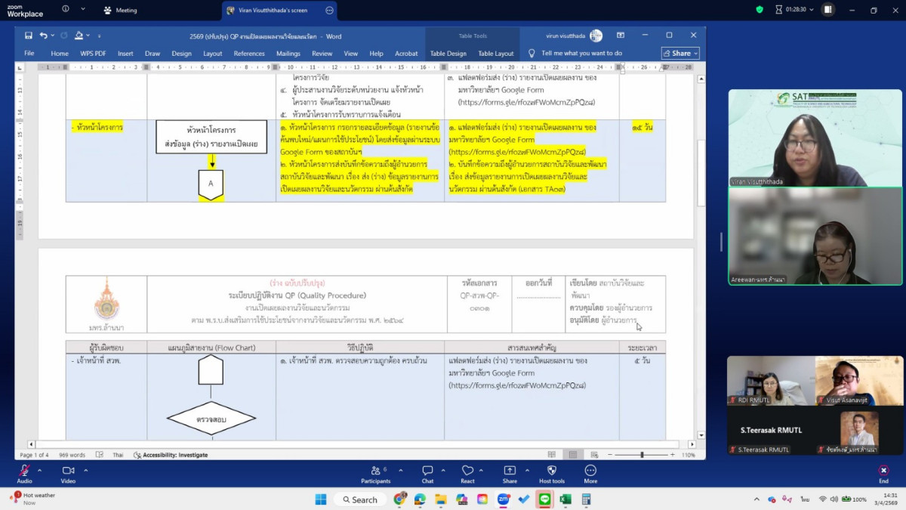Image resolution: width=906 pixels, height=510 pixels.
Task: Expand the video options chevron
Action: pyautogui.click(x=85, y=470)
